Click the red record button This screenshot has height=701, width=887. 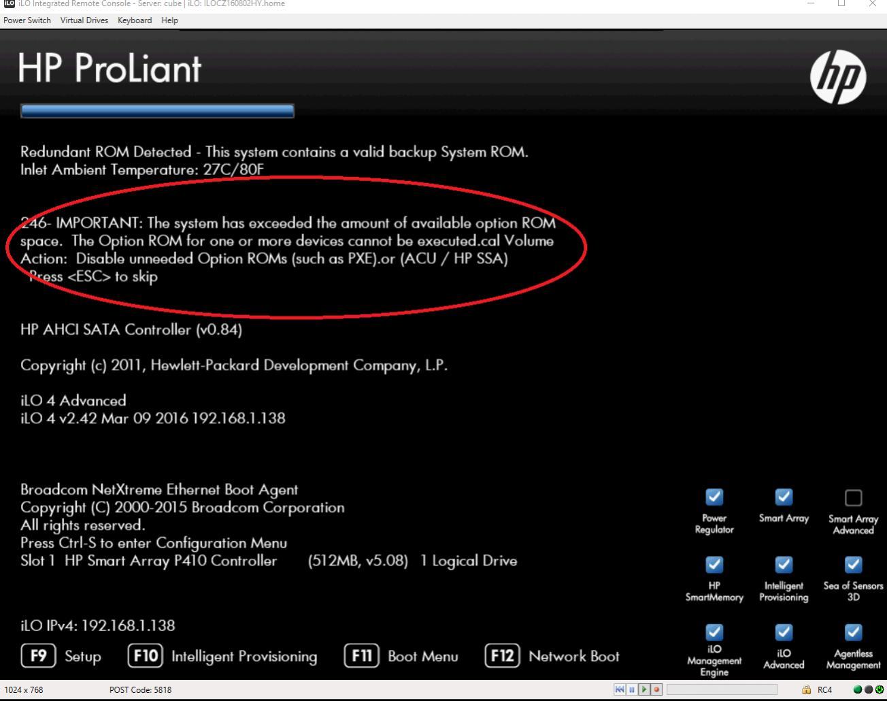656,689
